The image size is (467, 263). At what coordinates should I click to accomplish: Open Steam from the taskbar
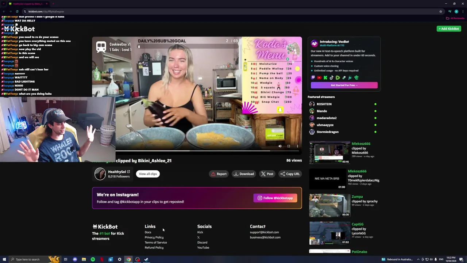tap(146, 259)
